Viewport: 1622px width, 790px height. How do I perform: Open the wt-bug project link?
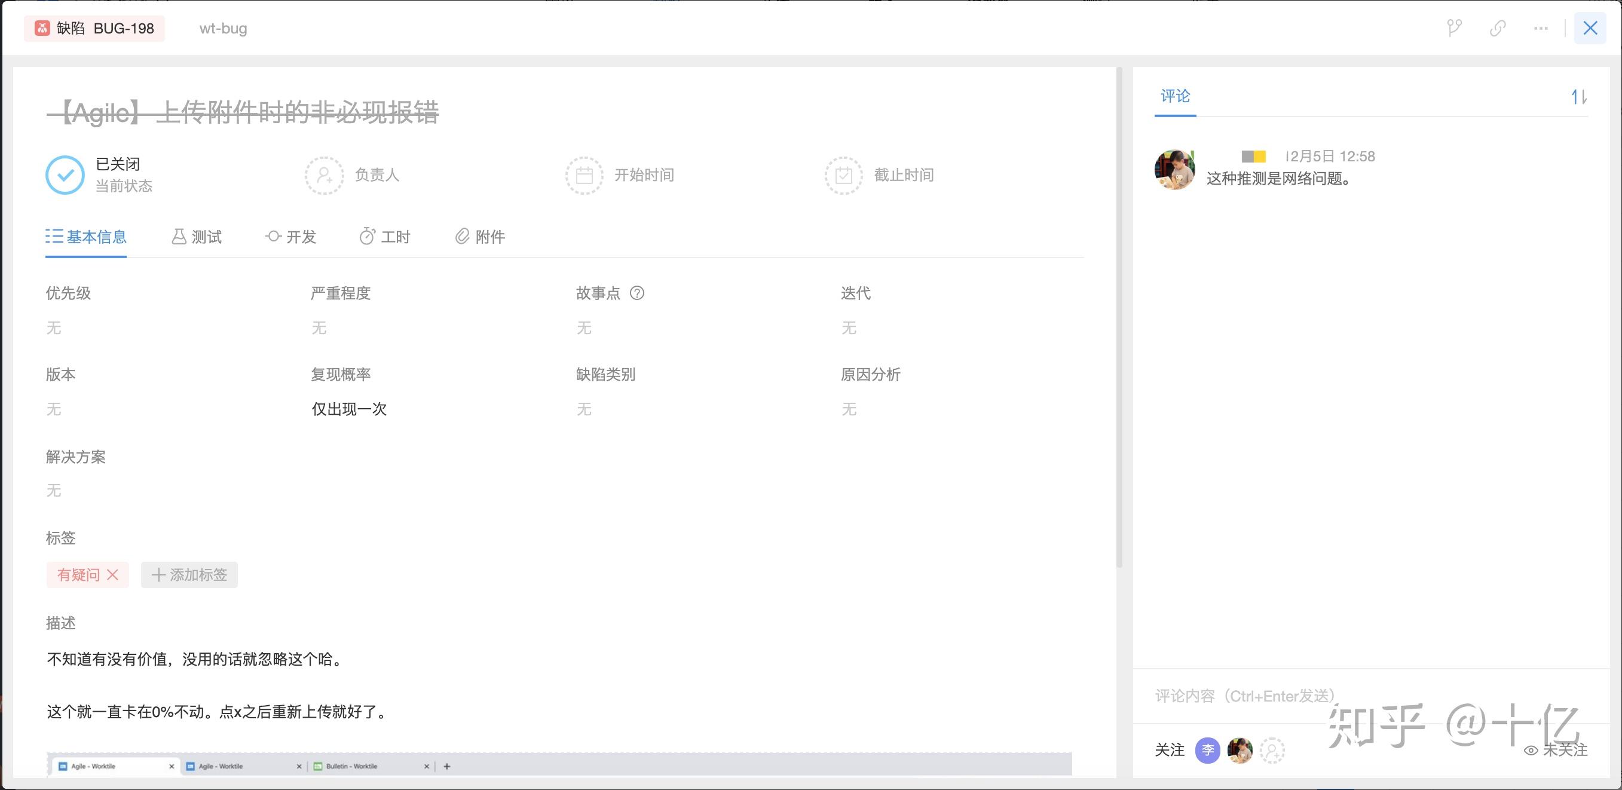[x=223, y=28]
